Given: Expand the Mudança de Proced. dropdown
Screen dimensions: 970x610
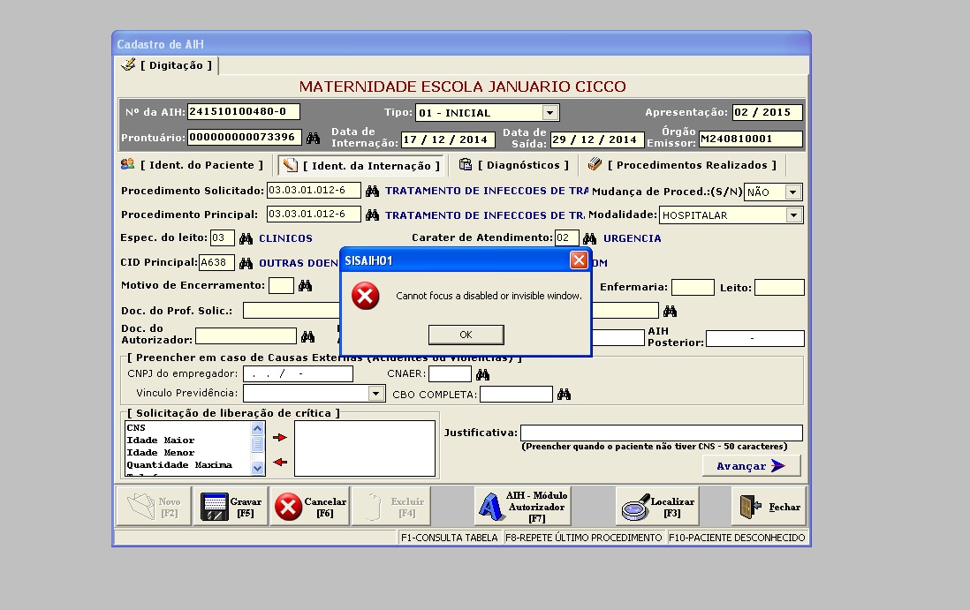Looking at the screenshot, I should click(x=793, y=192).
